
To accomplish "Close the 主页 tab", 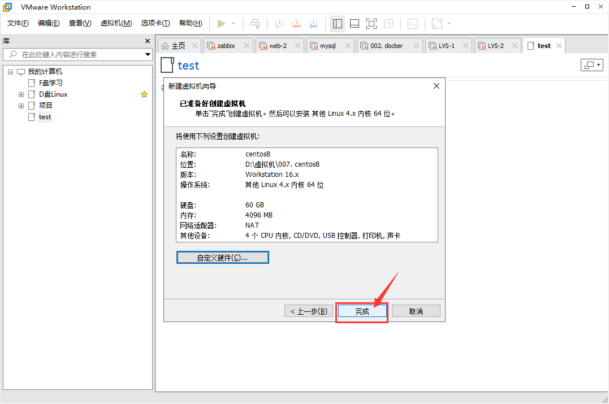I will [195, 46].
